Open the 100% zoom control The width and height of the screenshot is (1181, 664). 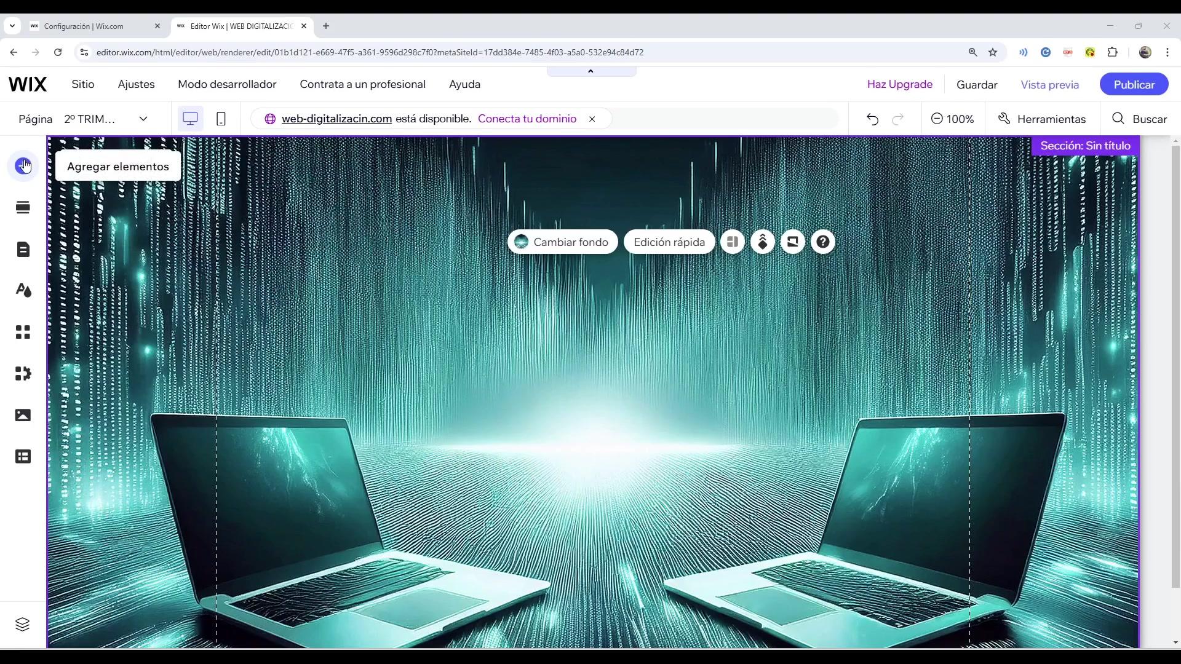tap(952, 119)
